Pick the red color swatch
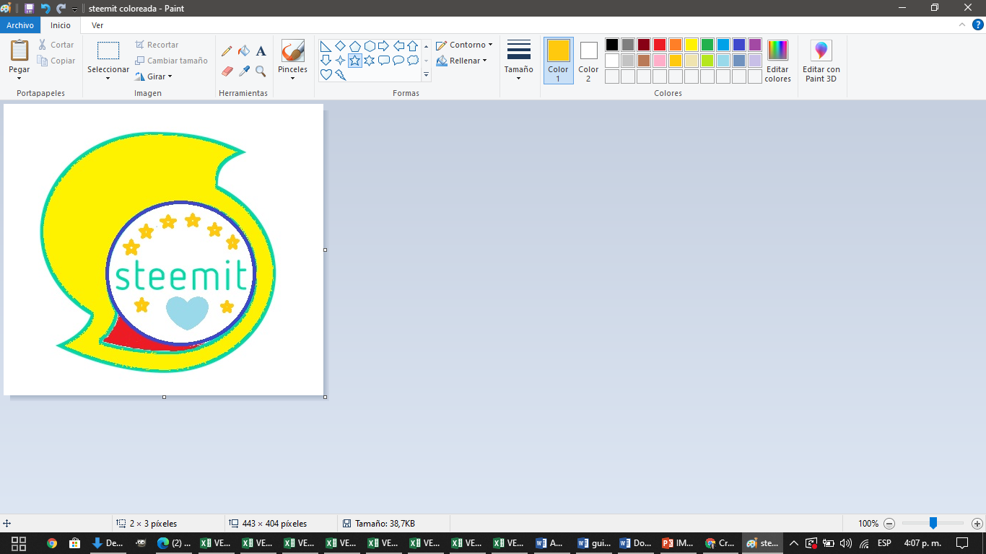Screen dimensions: 986x554 [x=660, y=45]
